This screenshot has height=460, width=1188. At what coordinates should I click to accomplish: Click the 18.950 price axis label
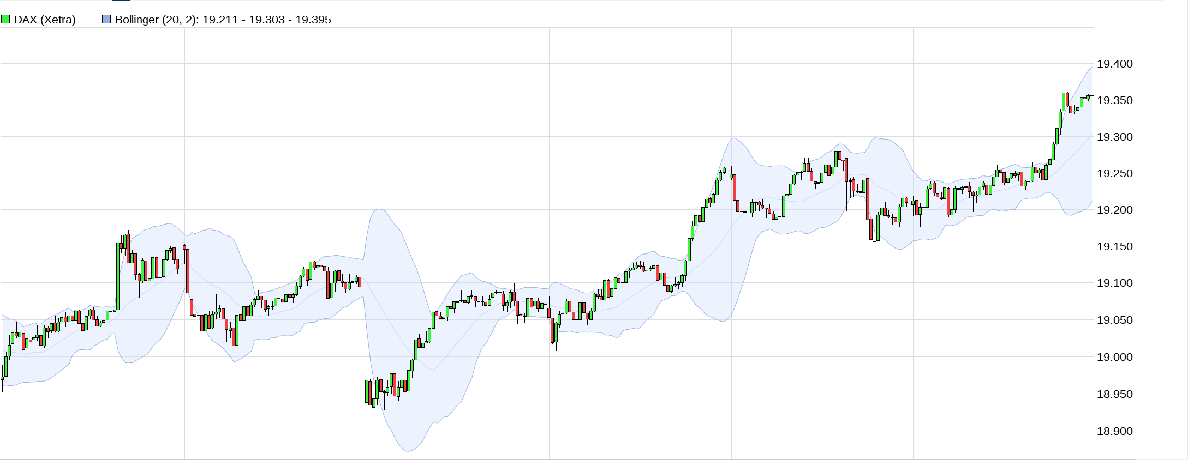coord(1114,394)
